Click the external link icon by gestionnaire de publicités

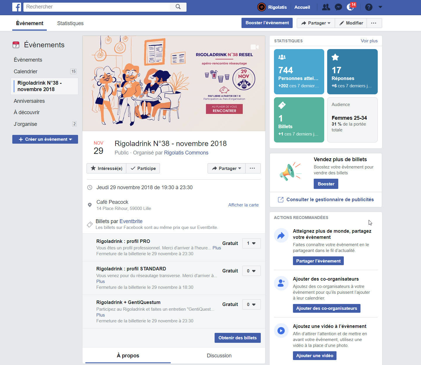click(x=281, y=200)
